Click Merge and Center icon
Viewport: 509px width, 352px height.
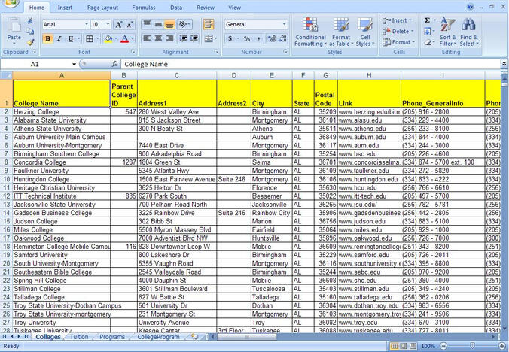(x=208, y=39)
